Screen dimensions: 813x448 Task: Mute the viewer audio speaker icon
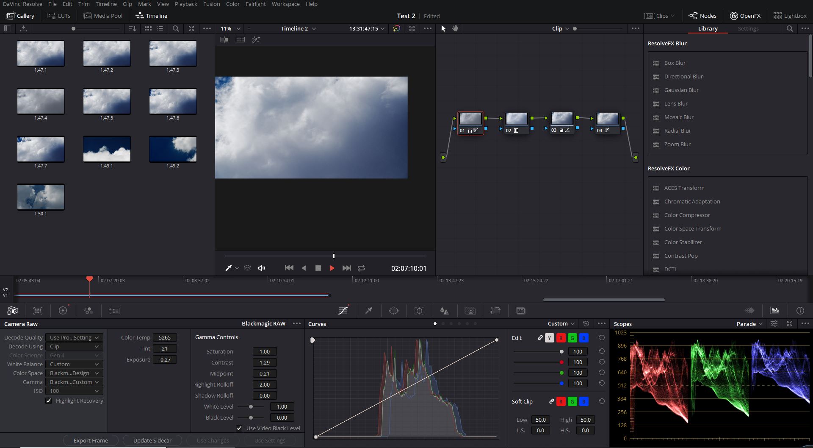pos(261,268)
